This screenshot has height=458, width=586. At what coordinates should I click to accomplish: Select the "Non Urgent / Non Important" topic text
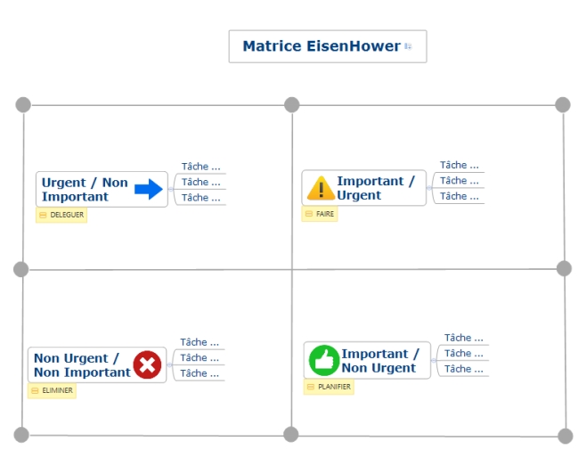click(81, 365)
